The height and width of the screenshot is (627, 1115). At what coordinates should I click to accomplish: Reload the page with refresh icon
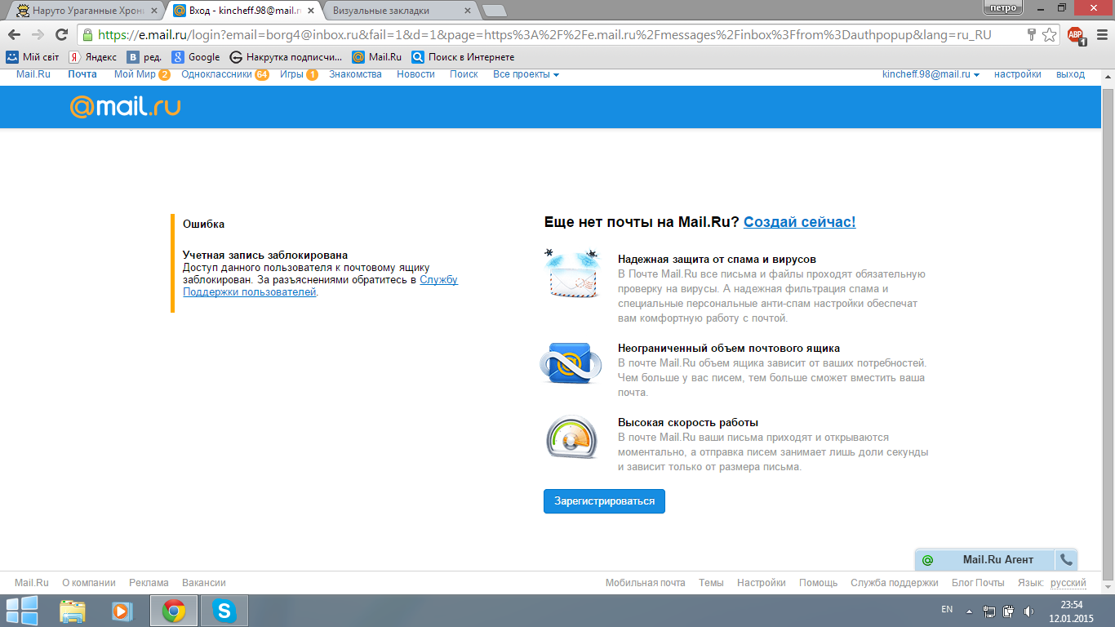[x=61, y=35]
